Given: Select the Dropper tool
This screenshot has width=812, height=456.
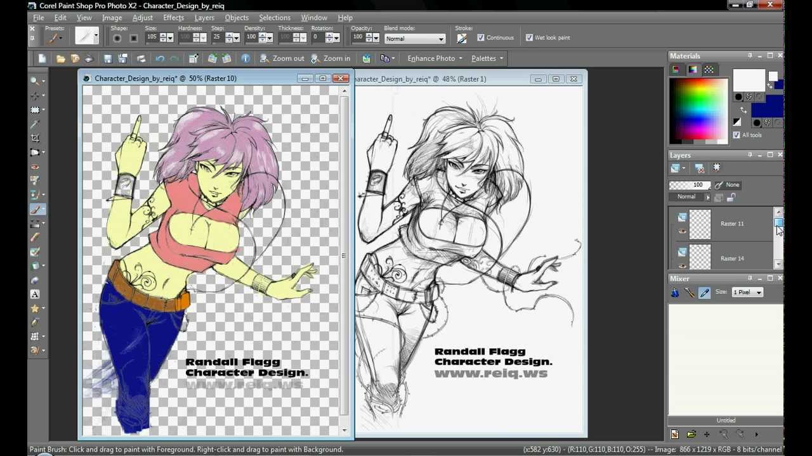Looking at the screenshot, I should 35,124.
